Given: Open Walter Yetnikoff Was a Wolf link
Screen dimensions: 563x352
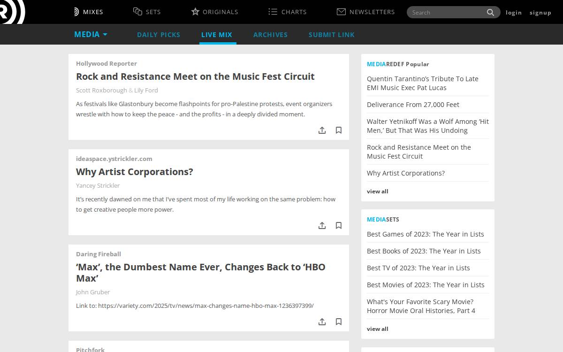Looking at the screenshot, I should point(428,126).
